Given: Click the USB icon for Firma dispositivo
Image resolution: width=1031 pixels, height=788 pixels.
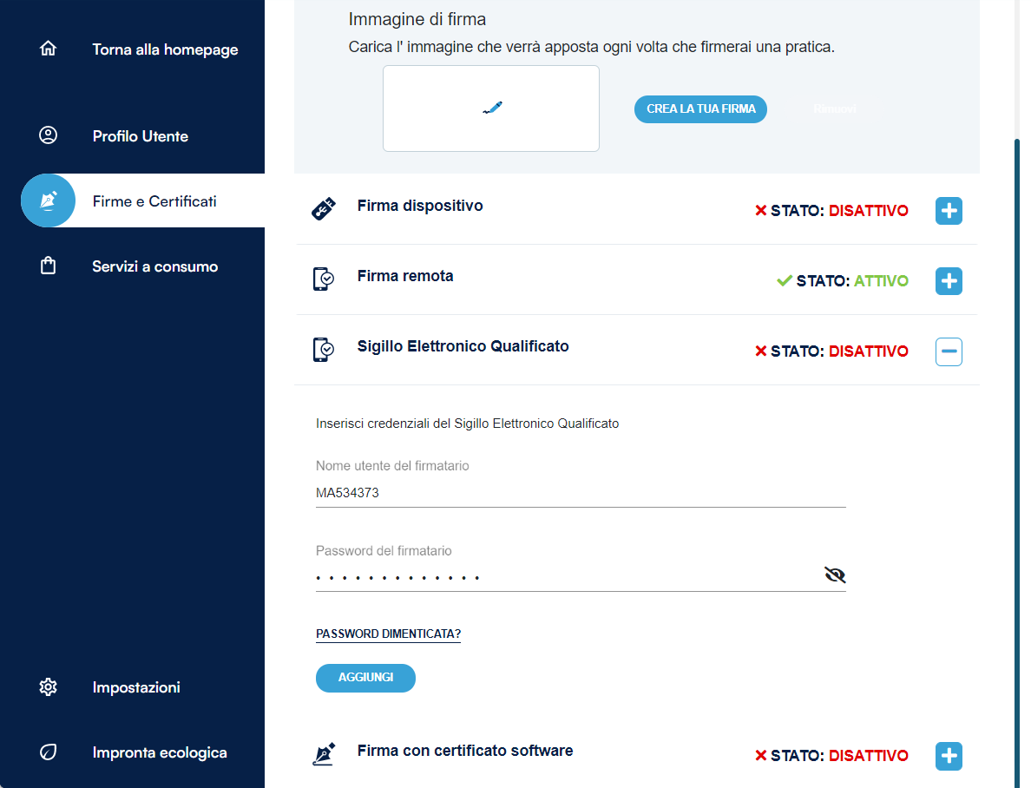Looking at the screenshot, I should (x=323, y=209).
